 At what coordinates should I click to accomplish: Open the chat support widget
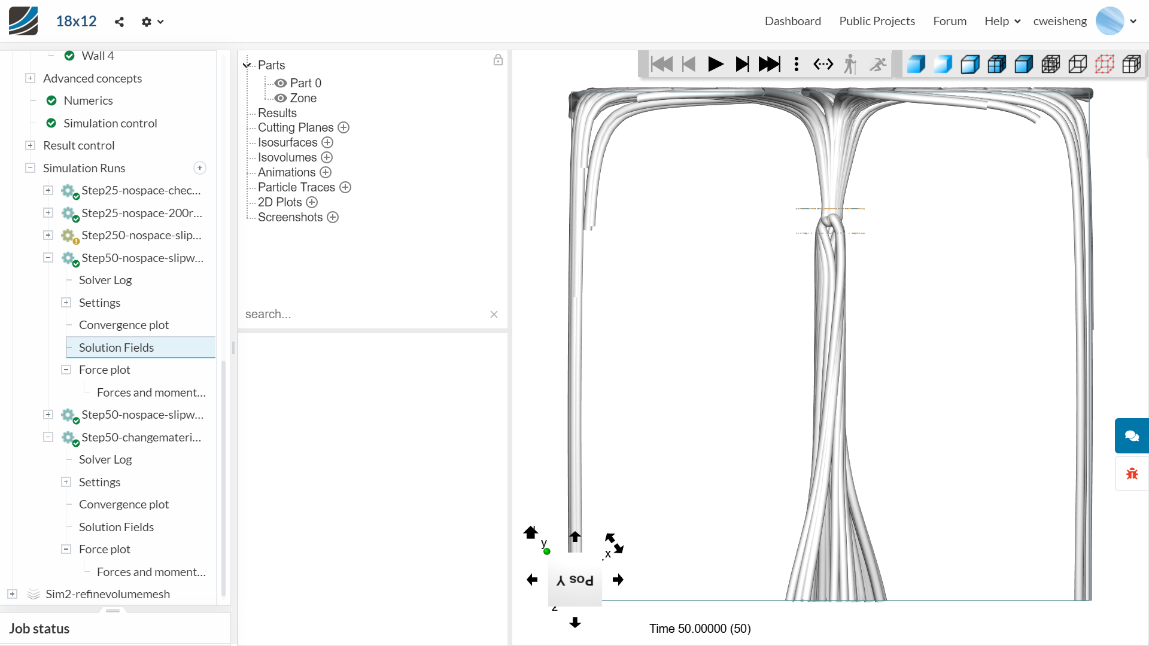tap(1131, 435)
